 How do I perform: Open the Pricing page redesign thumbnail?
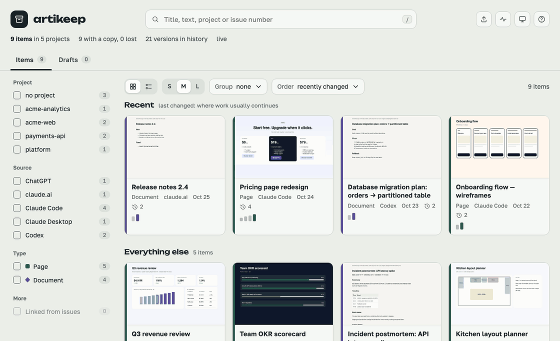tap(284, 147)
